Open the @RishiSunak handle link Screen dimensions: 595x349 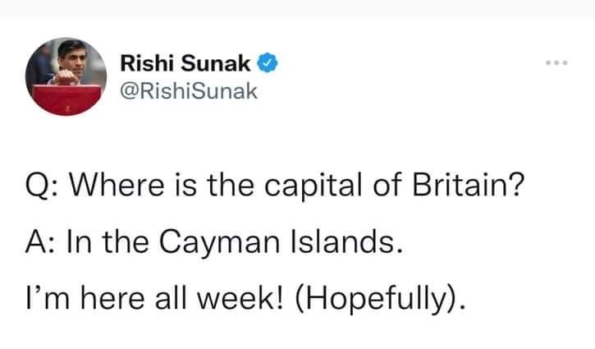pos(189,91)
